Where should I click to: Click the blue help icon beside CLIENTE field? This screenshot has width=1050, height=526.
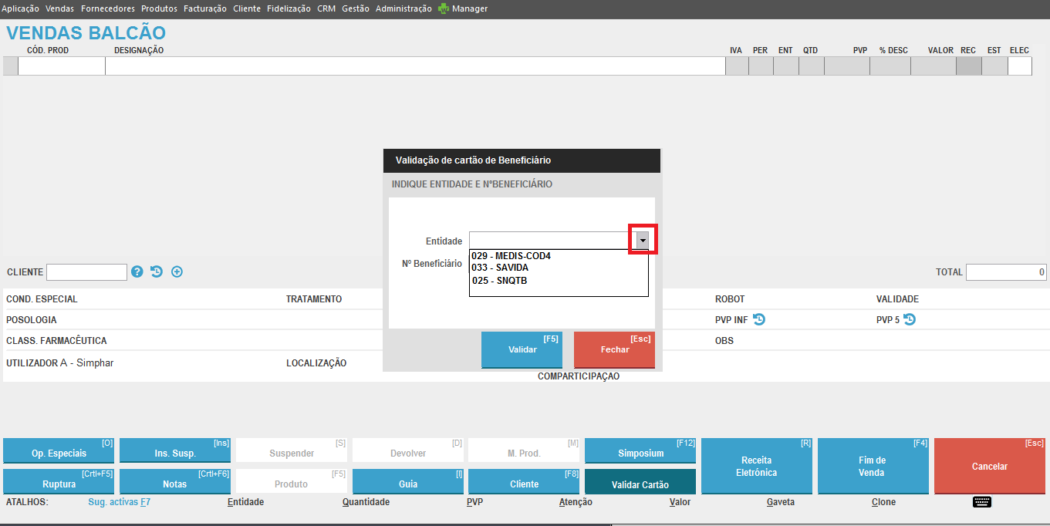137,271
